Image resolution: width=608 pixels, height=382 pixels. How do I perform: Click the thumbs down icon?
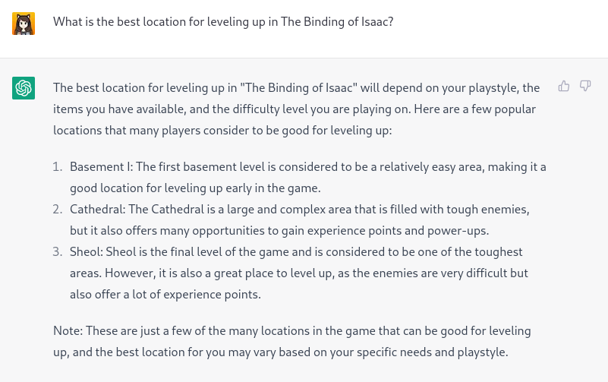[x=585, y=86]
